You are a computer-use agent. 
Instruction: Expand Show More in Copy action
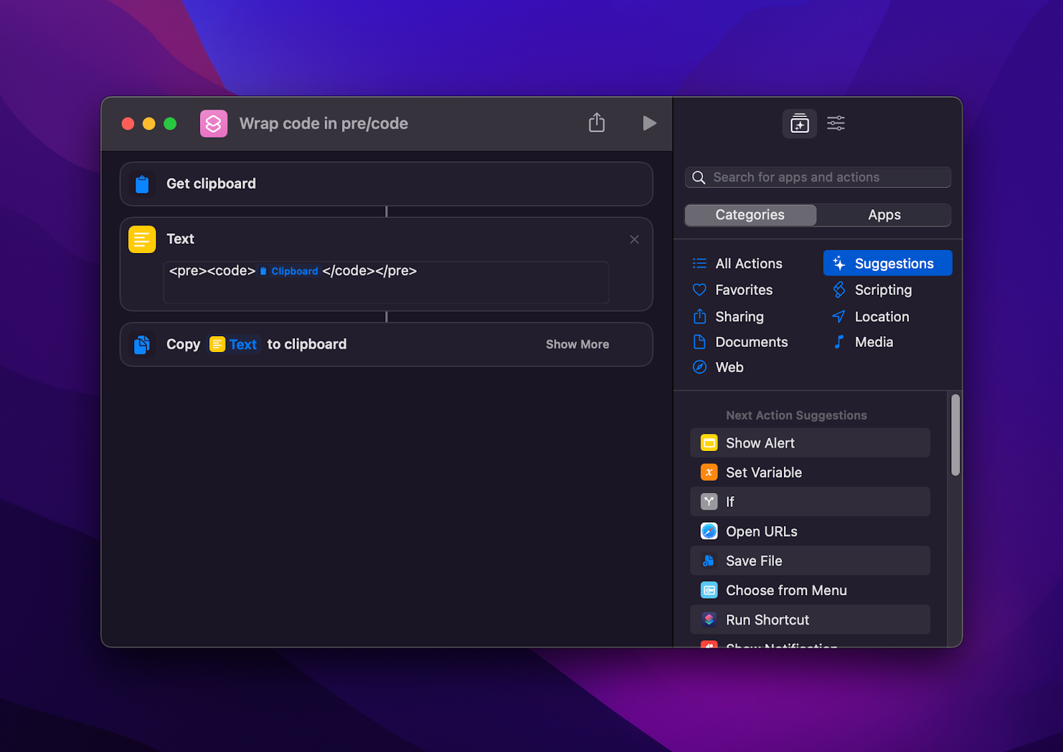pos(577,344)
